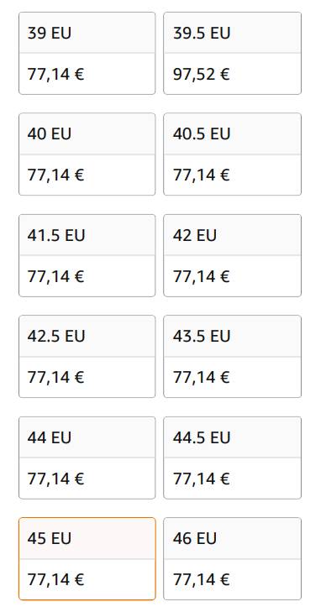Screen dimensions: 326x612
Task: Select the 40 EU size tile
Action: coord(87,154)
